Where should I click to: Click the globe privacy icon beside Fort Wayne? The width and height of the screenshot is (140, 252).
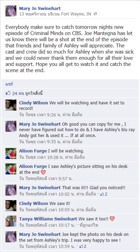pos(95,14)
